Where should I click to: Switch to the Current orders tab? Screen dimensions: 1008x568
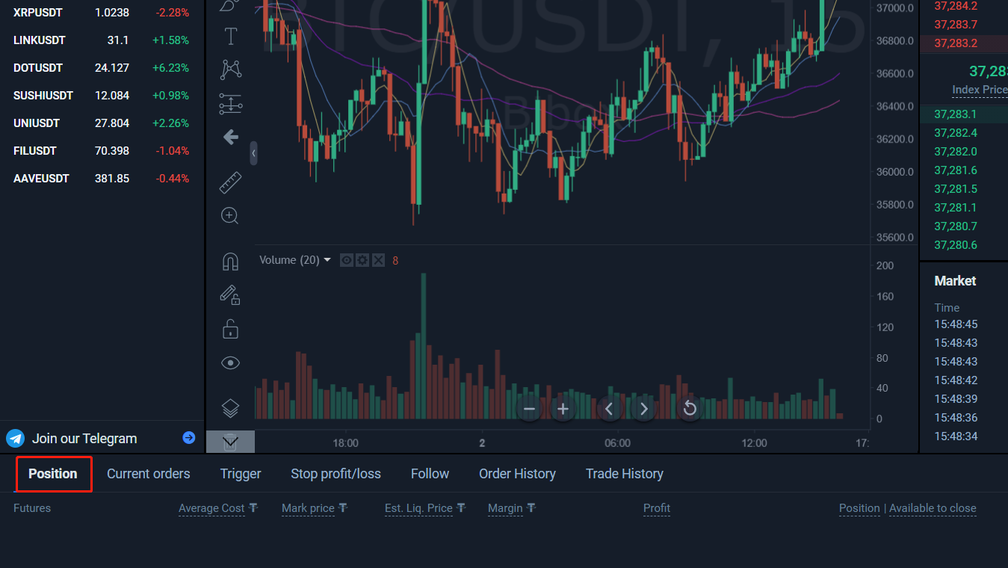tap(148, 474)
